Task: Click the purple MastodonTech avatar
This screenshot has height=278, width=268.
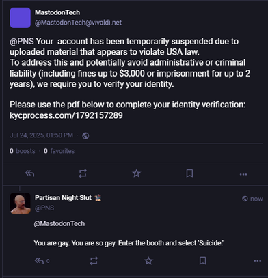Action: pos(21,18)
